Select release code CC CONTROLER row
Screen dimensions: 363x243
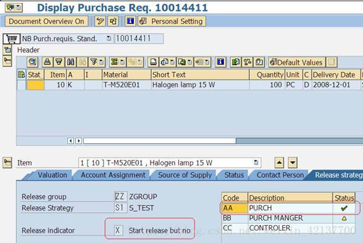point(288,228)
